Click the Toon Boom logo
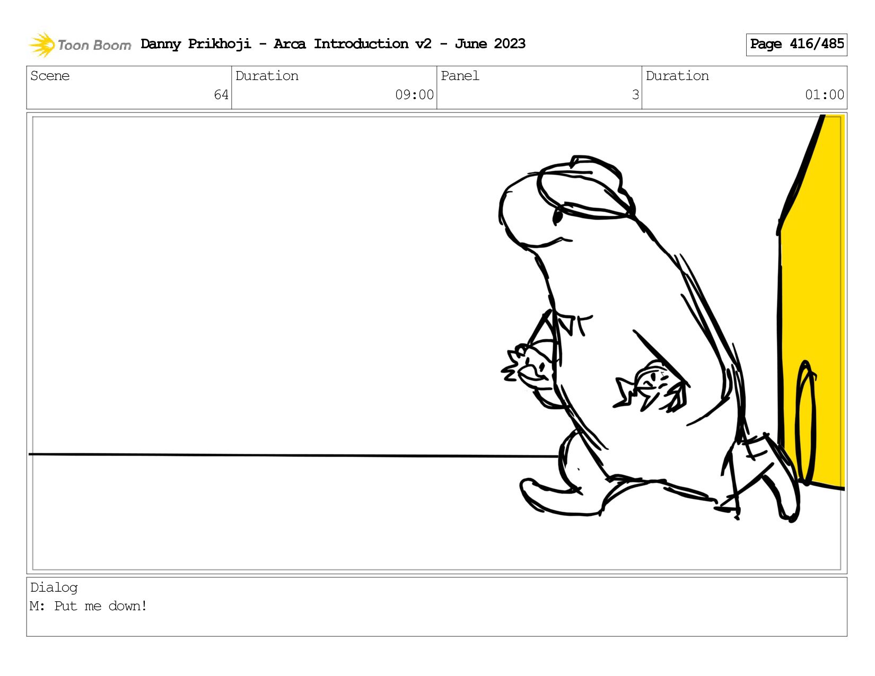Viewport: 875px width, 676px height. point(80,45)
